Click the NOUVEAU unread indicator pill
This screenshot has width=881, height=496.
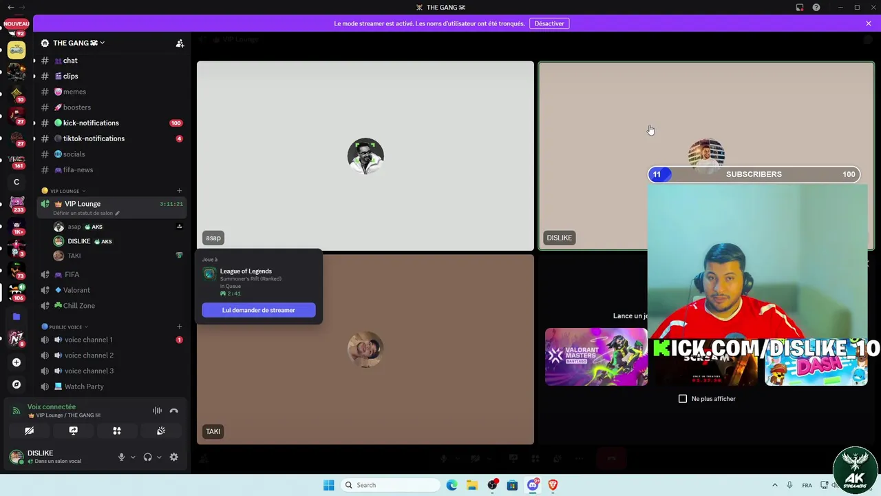17,23
